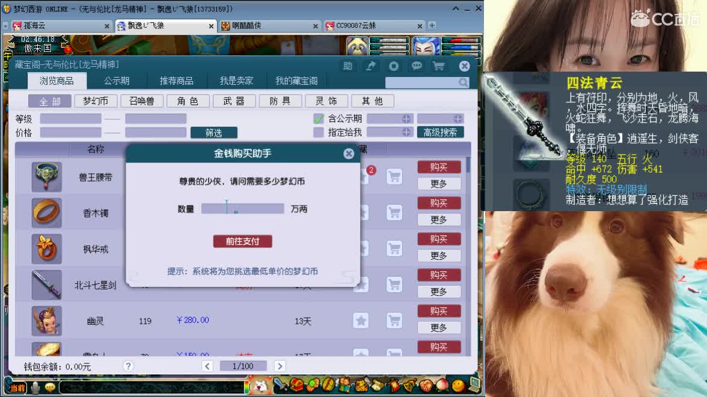The image size is (707, 397).
Task: Add 枫华戒 to the cart
Action: tap(394, 248)
